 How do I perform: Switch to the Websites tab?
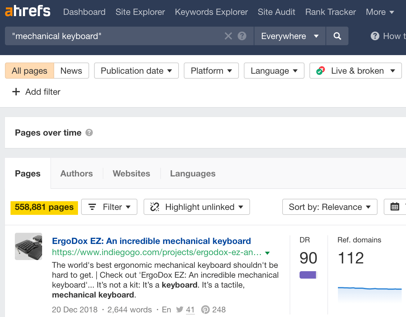[x=131, y=173]
